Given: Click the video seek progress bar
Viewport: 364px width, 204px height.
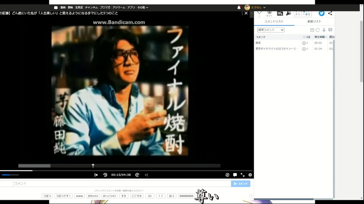Looking at the screenshot, I should point(126,171).
